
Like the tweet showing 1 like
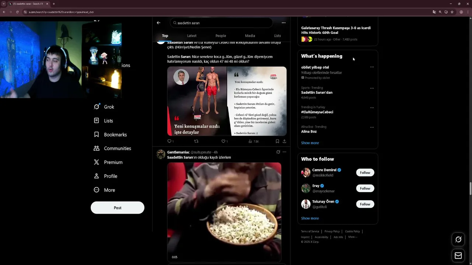click(x=223, y=141)
